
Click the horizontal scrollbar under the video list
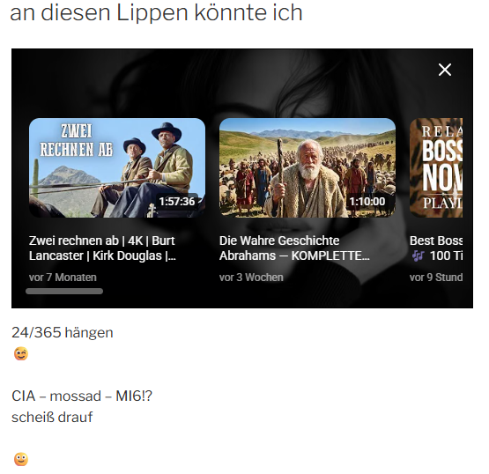(x=64, y=292)
